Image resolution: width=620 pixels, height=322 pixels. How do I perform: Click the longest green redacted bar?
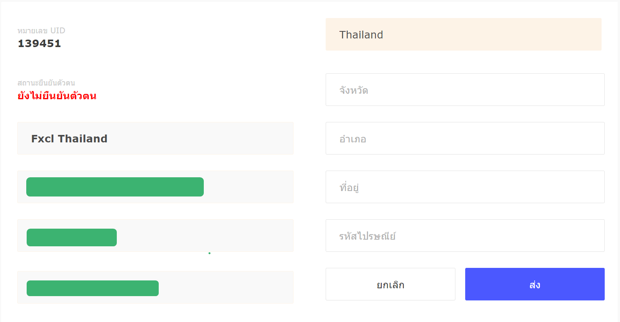(115, 187)
